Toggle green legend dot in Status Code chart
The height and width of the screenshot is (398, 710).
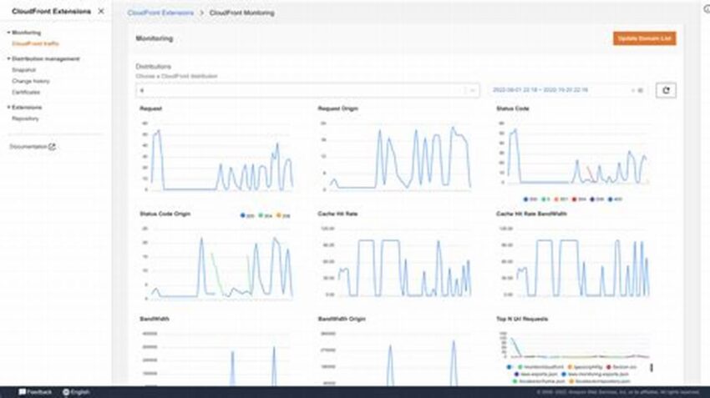545,199
